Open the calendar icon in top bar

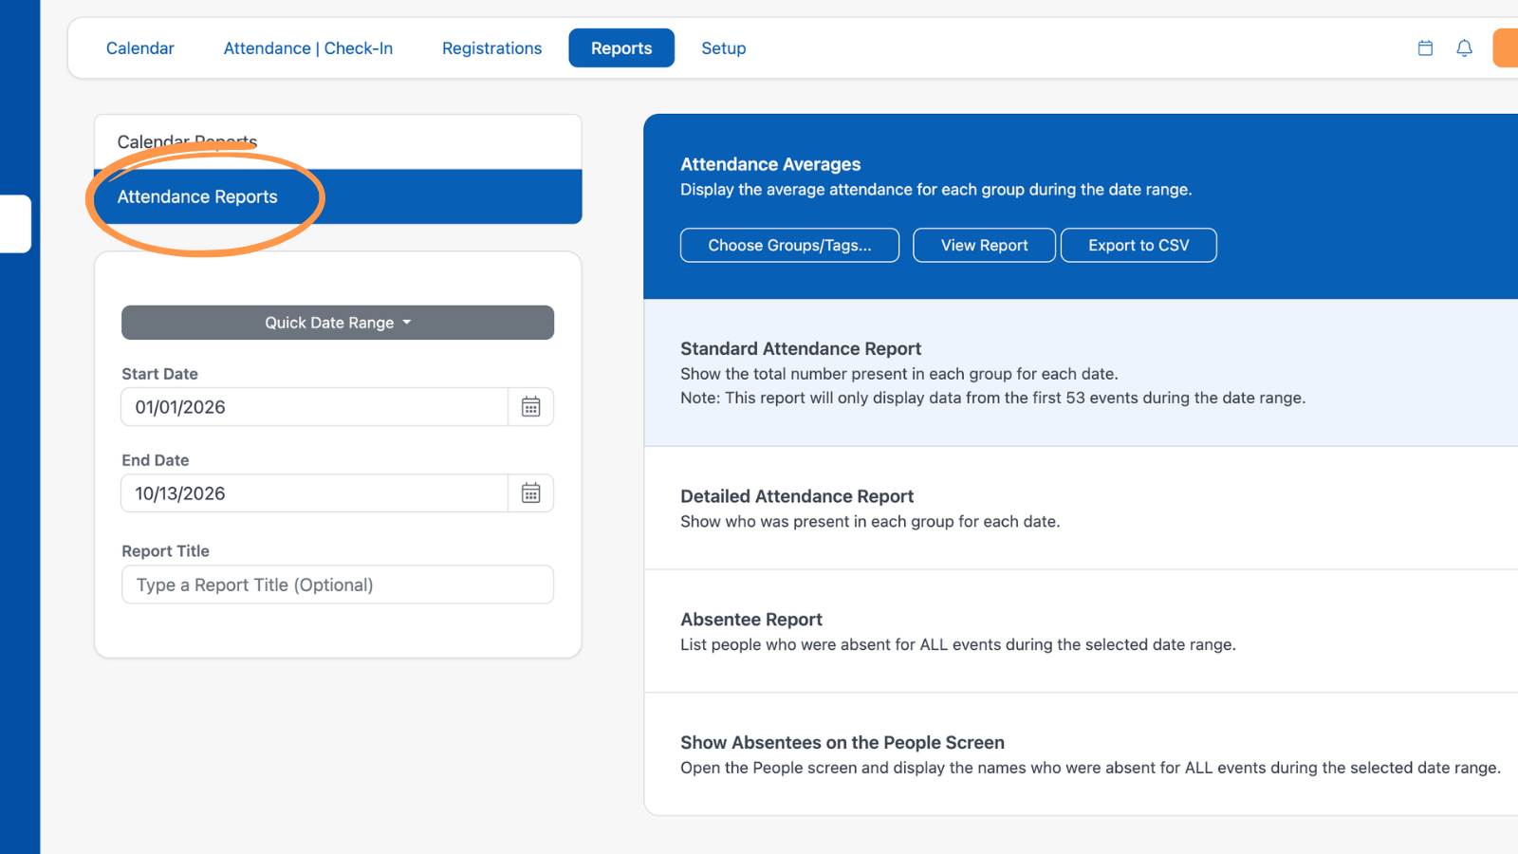tap(1425, 48)
